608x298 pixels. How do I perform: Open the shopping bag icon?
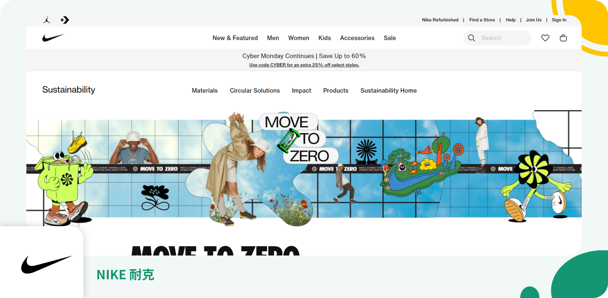563,38
